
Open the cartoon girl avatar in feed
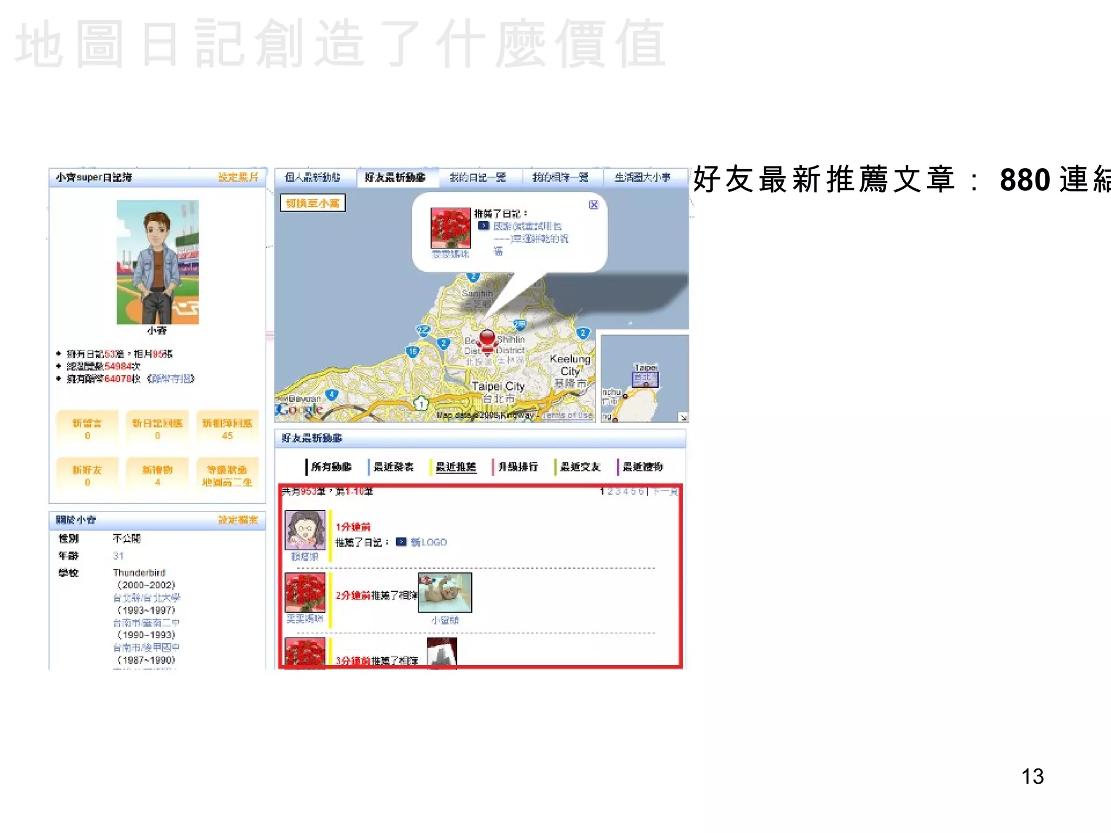pos(305,530)
